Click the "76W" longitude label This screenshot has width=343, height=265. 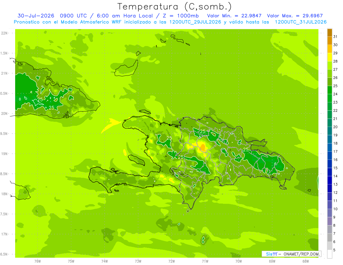click(37, 261)
